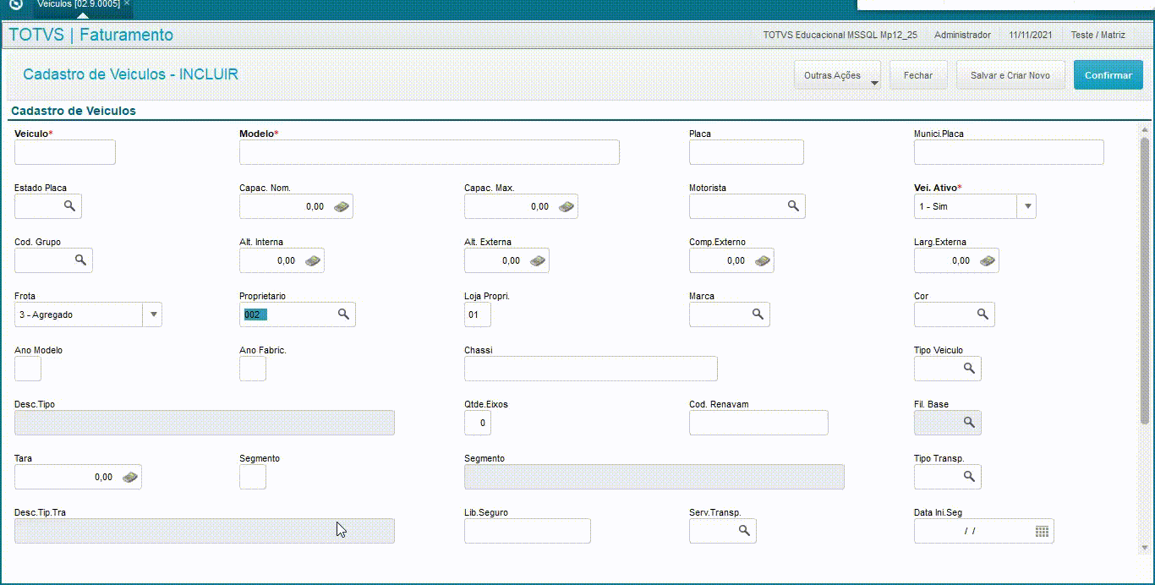Open Cor lookup magnifier

click(x=983, y=314)
